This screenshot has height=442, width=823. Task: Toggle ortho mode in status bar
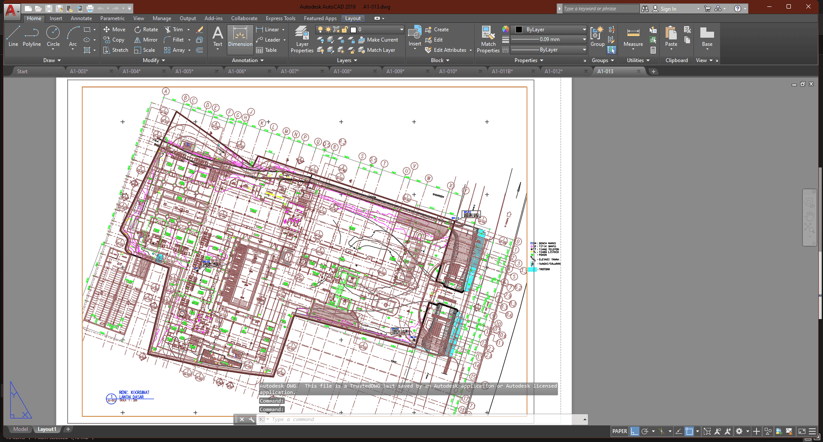click(x=634, y=431)
